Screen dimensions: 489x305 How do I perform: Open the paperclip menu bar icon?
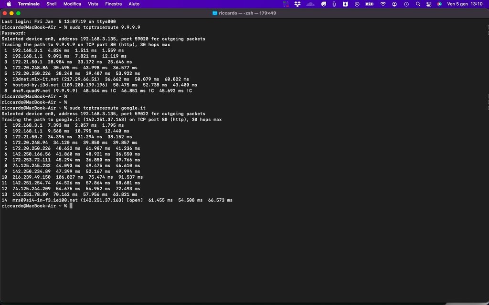334,4
